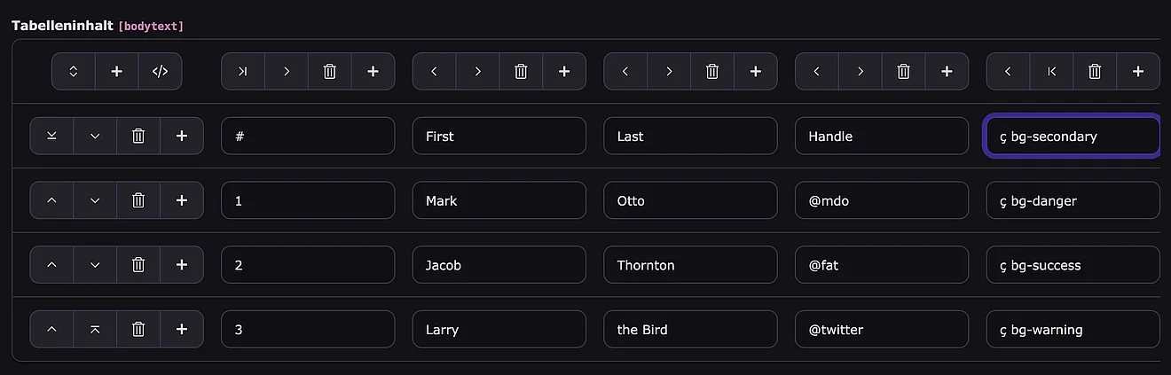This screenshot has width=1171, height=375.
Task: Click the code view icon button
Action: pos(160,72)
